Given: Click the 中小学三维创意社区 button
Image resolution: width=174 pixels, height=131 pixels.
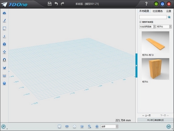Looking at the screenshot, I should (155, 120).
